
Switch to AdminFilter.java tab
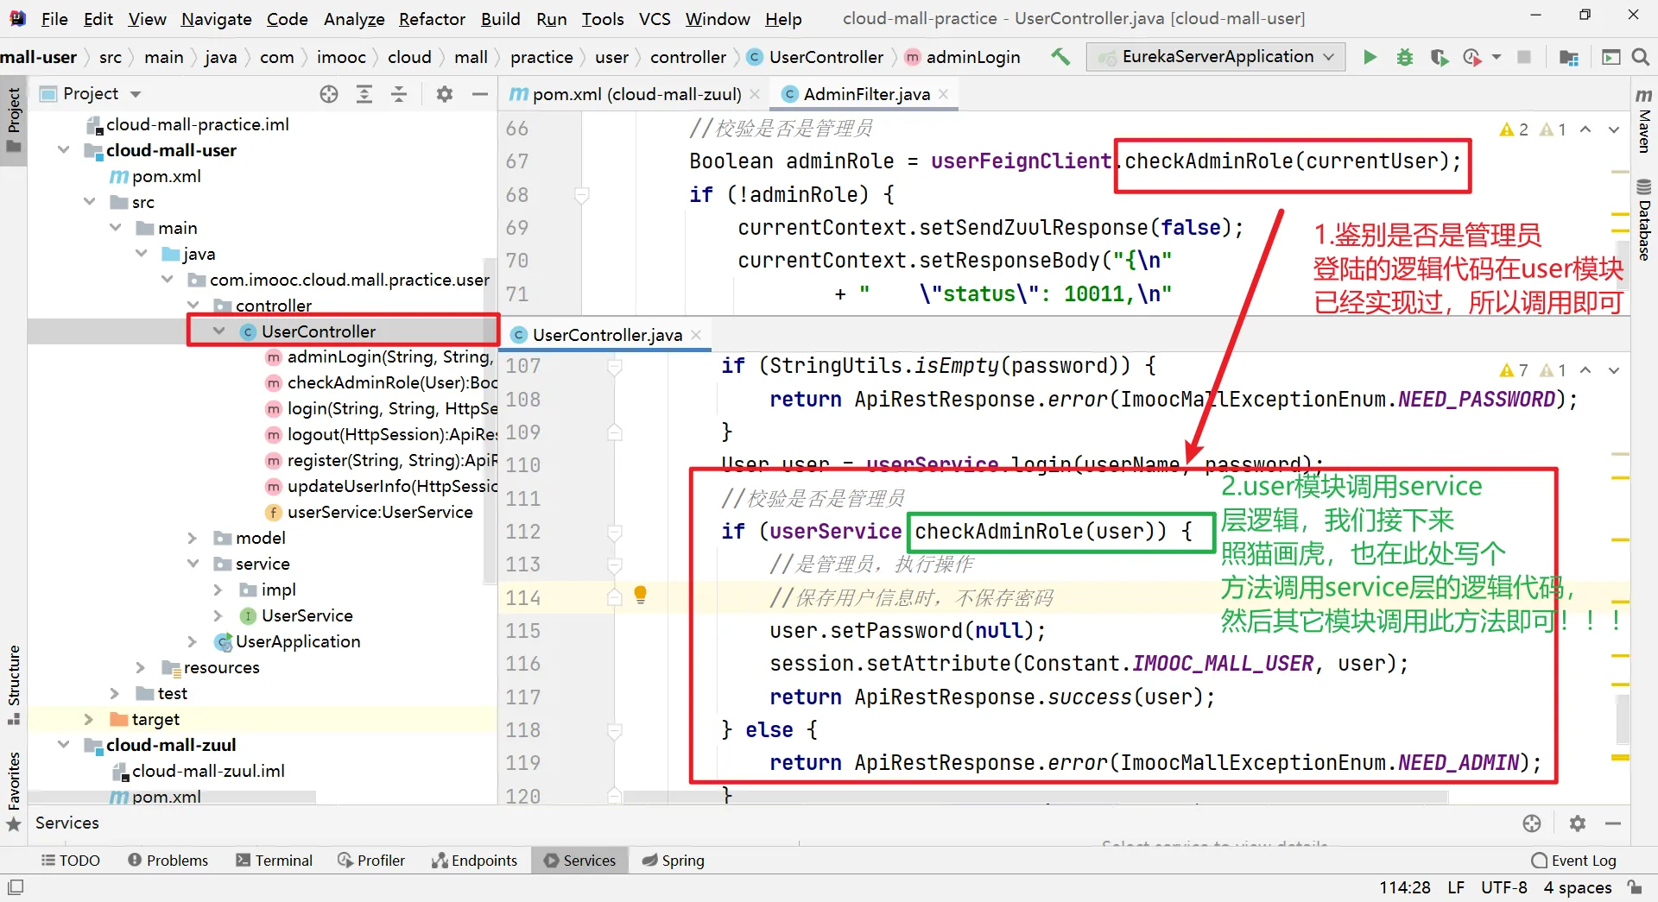coord(865,94)
